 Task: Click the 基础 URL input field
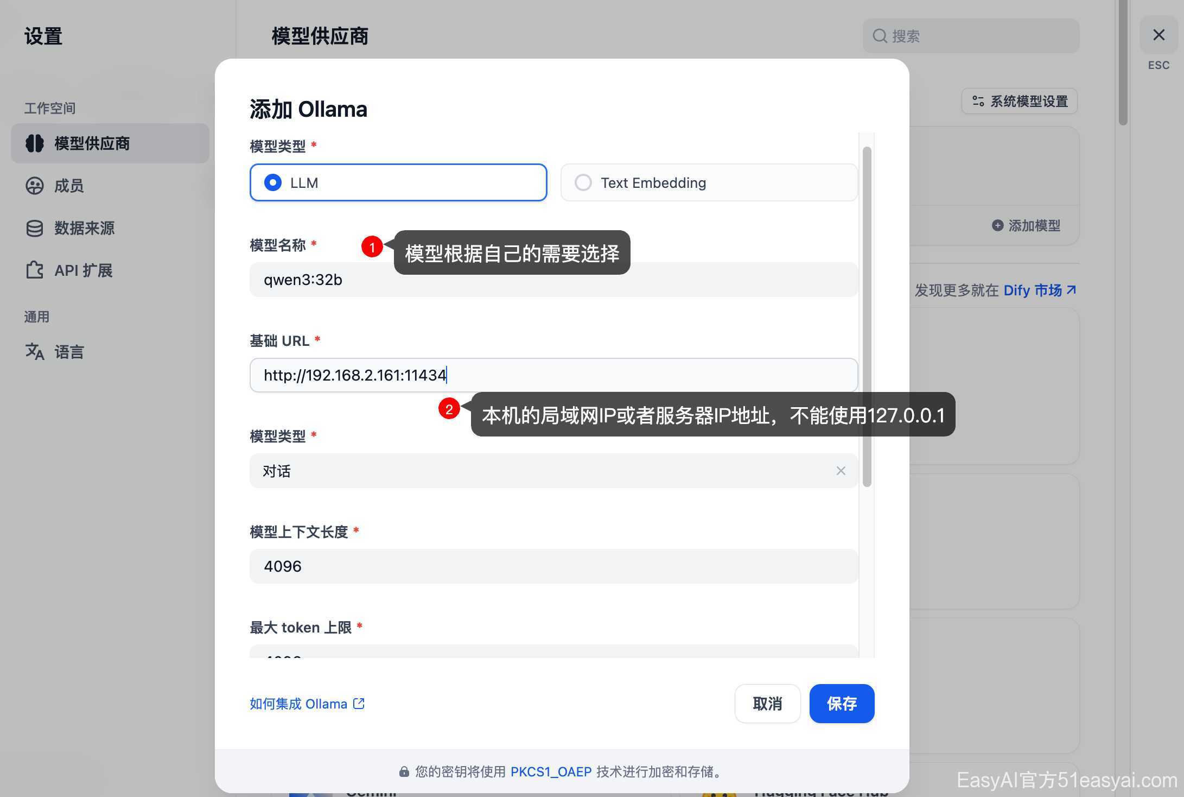(553, 375)
